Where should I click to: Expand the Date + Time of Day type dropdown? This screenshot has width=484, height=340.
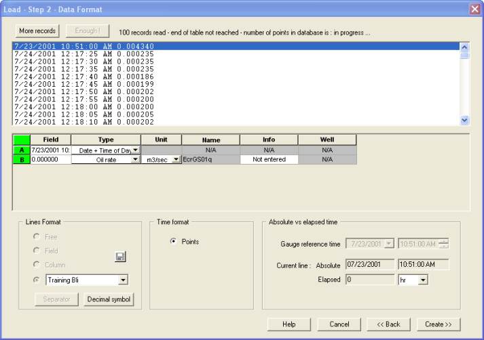[135, 150]
